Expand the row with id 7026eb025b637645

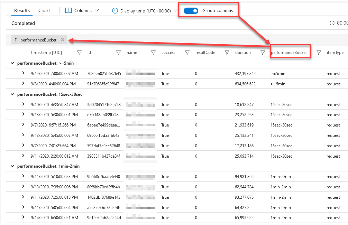23,73
